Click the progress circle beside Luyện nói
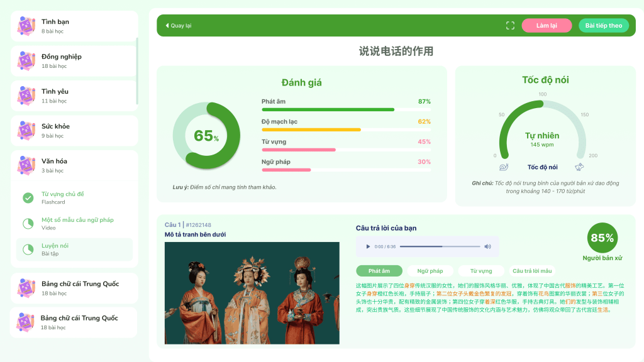Viewport: 644px width, 362px height. [28, 250]
